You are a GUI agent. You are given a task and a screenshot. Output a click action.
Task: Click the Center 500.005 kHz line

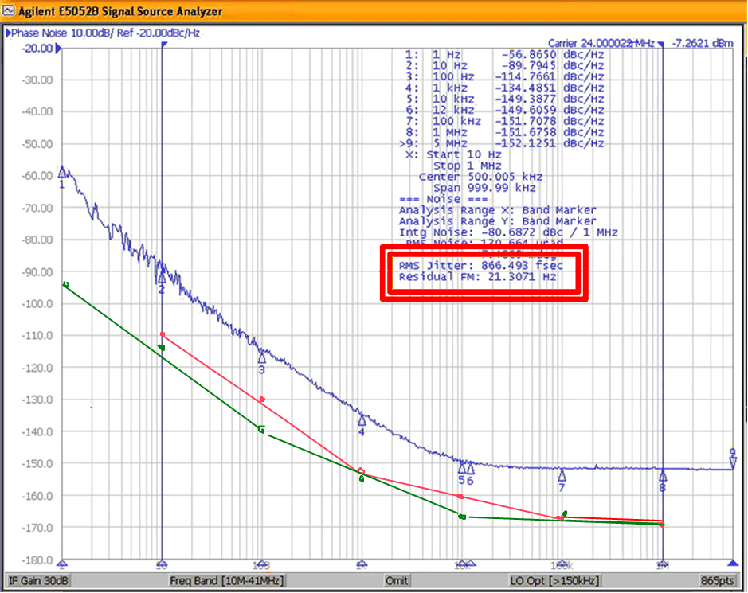click(x=480, y=177)
